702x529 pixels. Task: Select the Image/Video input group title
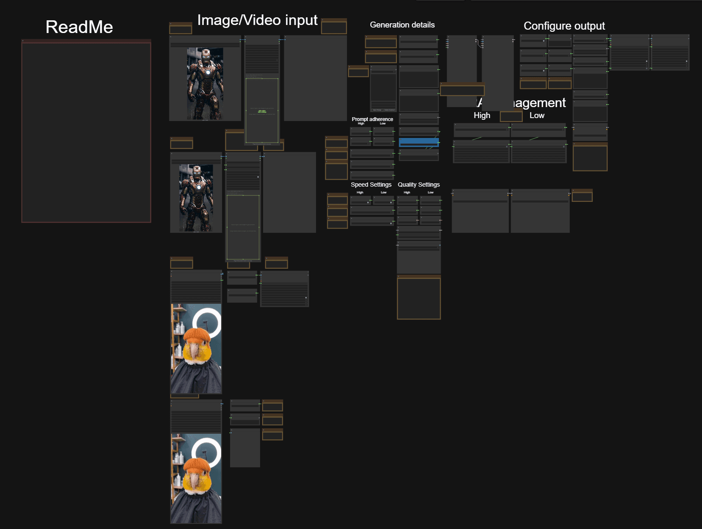pos(257,20)
